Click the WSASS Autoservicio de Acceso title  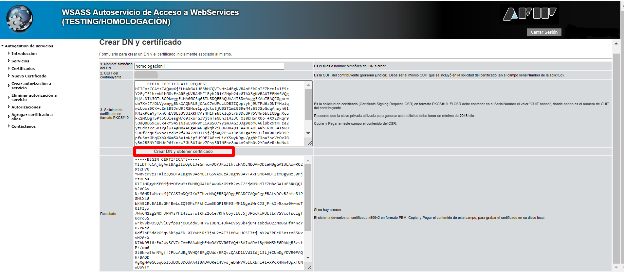150,17
